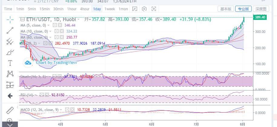277x127 pixels.
Task: Switch to the 1min interval
Action: click(20, 9)
